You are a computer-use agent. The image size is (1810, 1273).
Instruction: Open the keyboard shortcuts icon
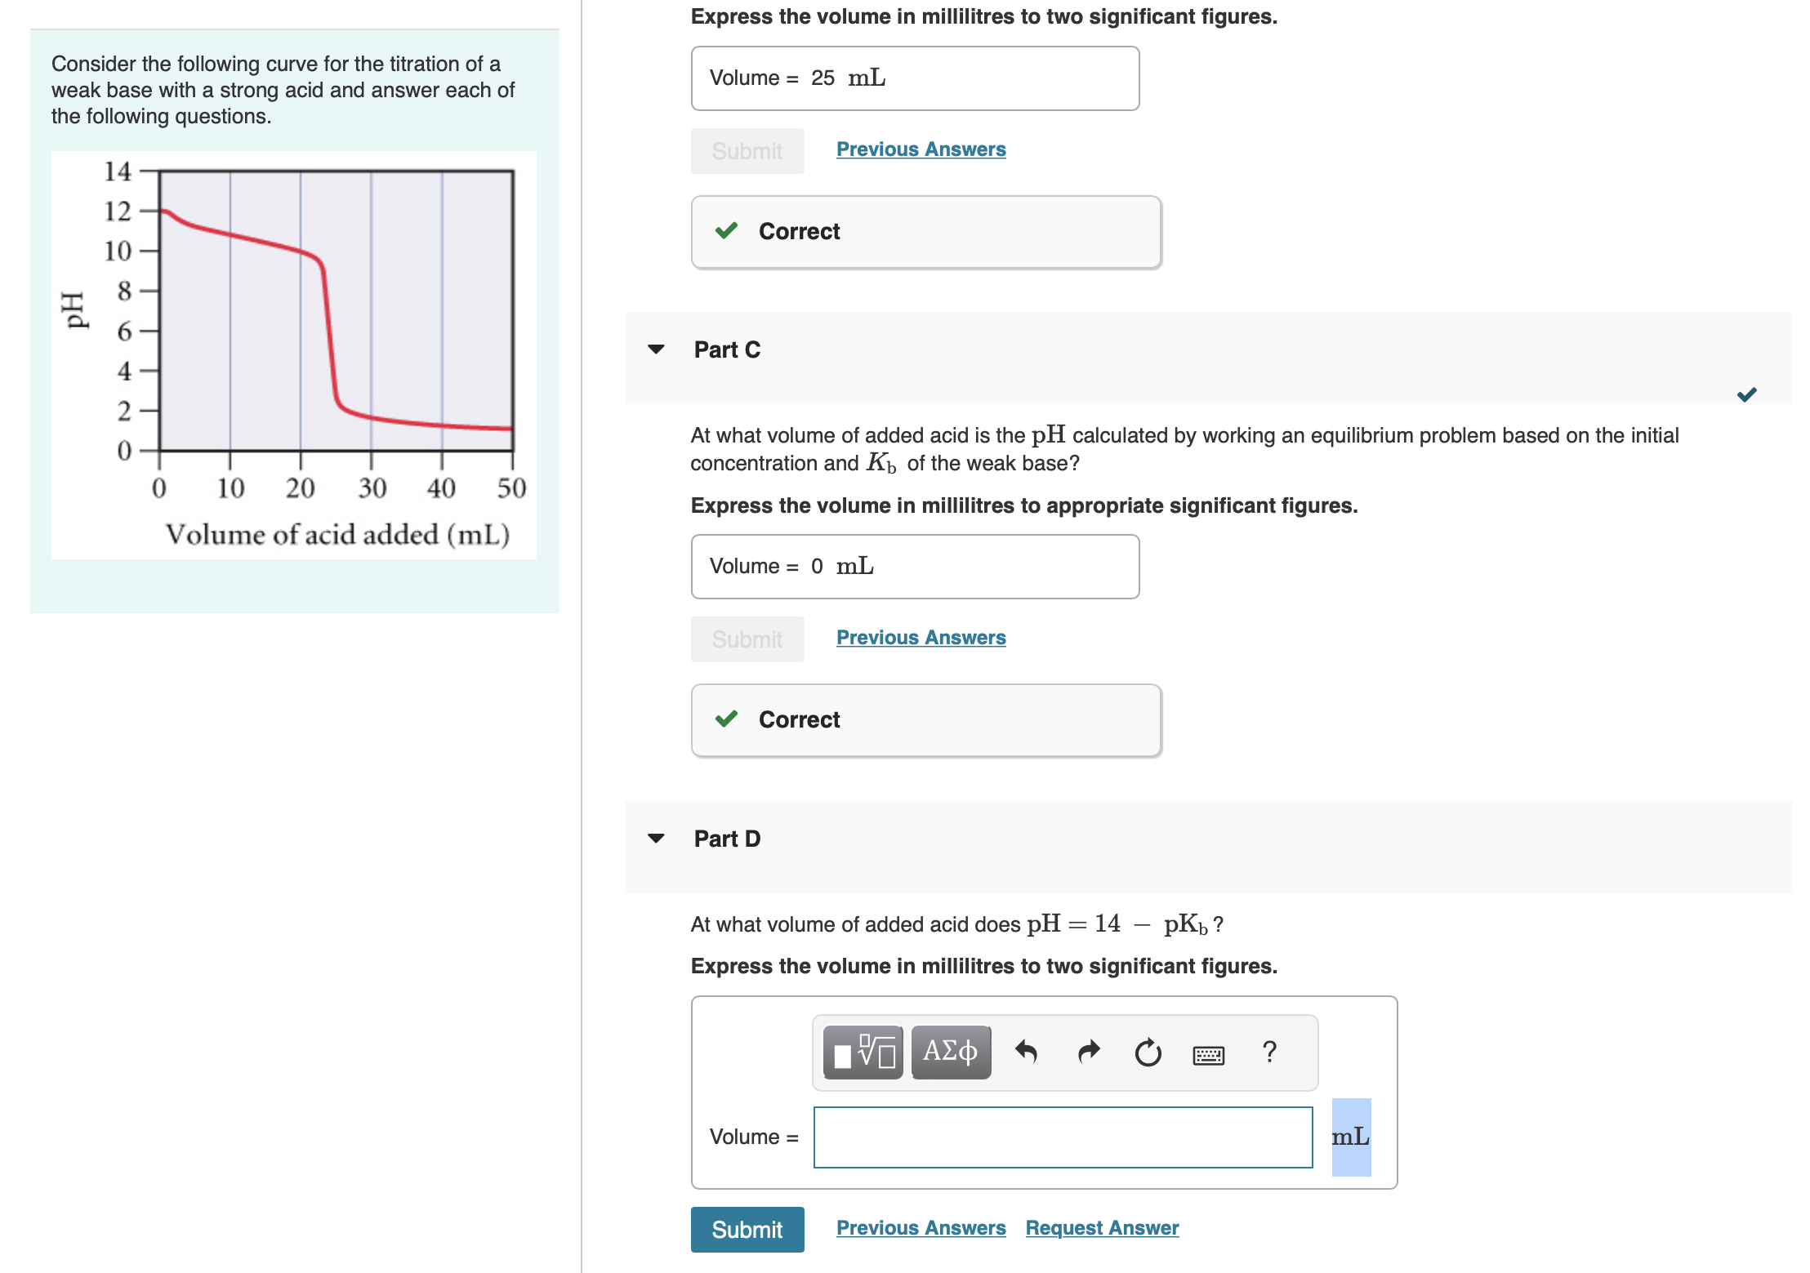click(1208, 1055)
